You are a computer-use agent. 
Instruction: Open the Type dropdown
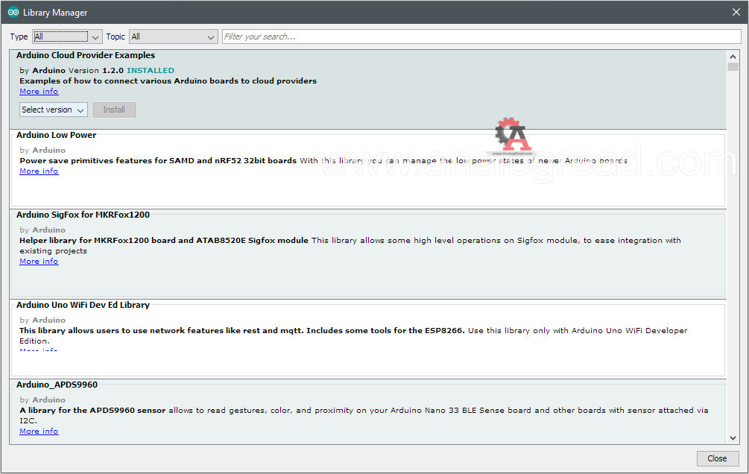coord(67,37)
